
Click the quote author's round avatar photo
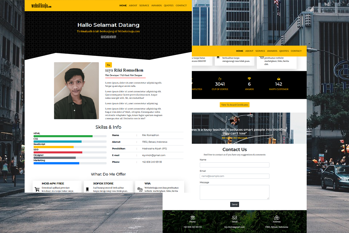click(x=234, y=120)
